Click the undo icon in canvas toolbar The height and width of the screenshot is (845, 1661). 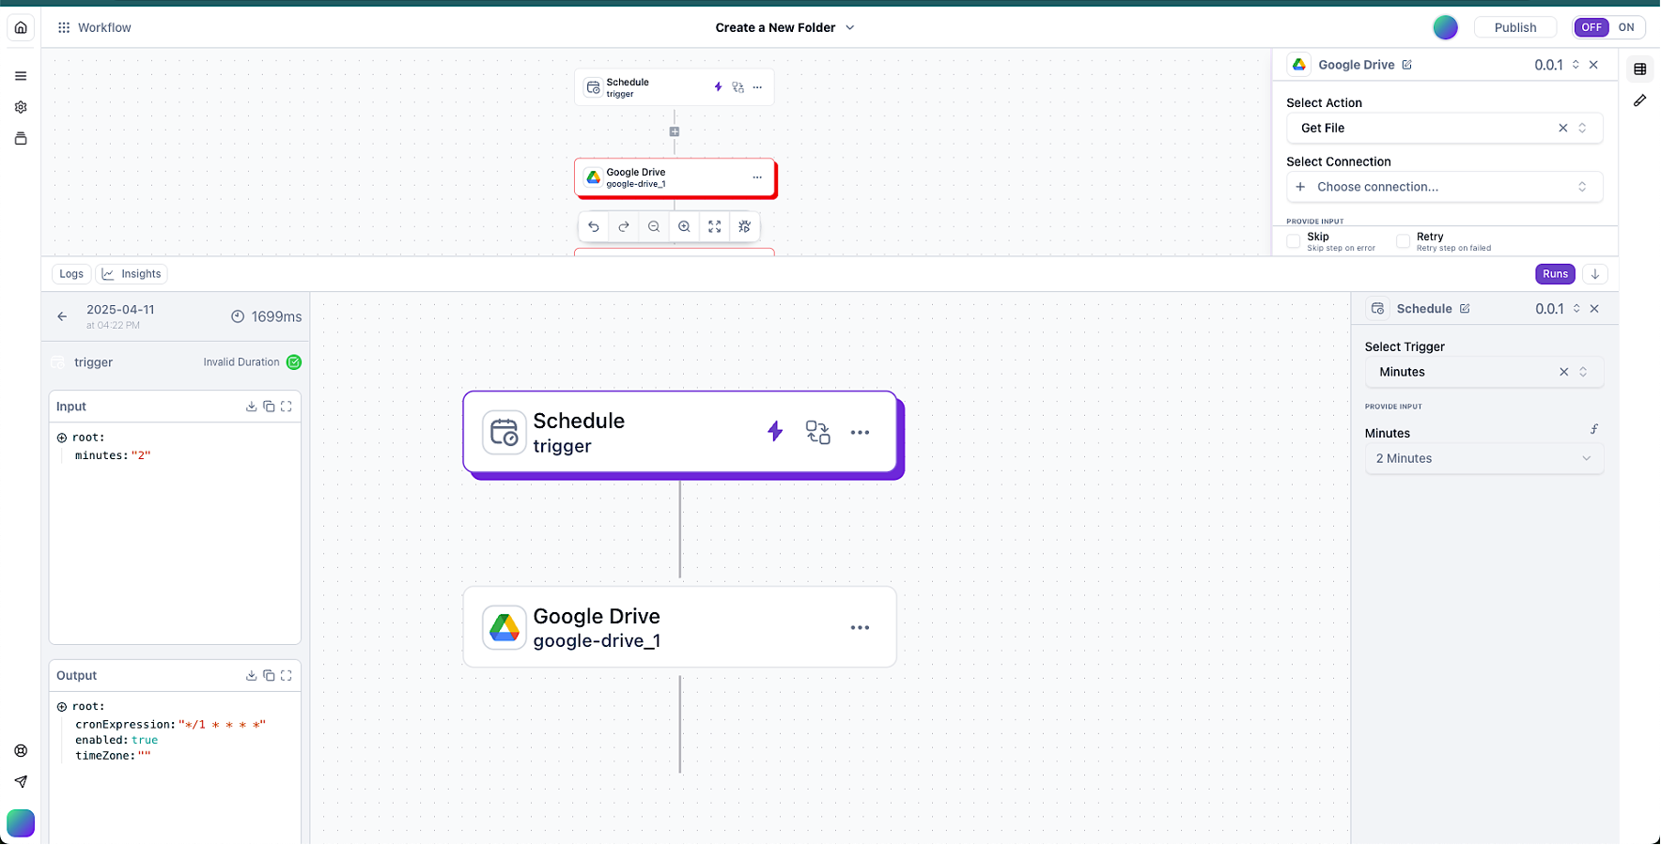point(594,226)
